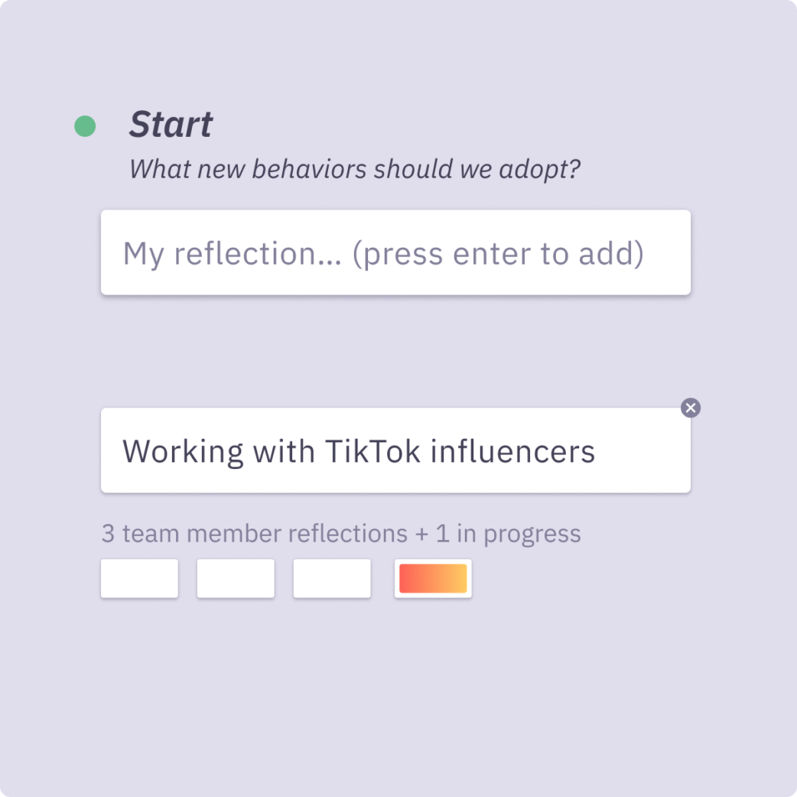Image resolution: width=797 pixels, height=797 pixels.
Task: Click the word "Working" on the reflection card
Action: tap(183, 451)
